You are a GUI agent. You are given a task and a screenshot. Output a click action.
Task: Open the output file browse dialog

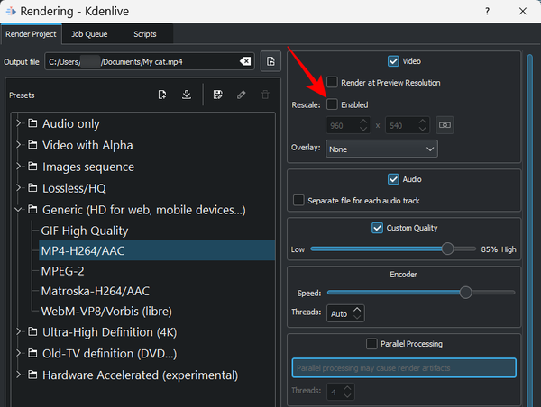click(x=270, y=61)
